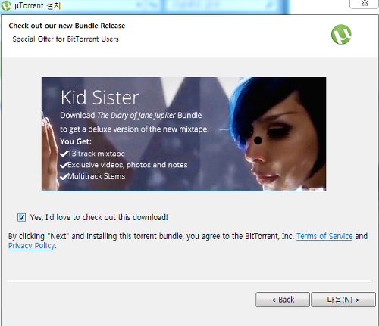Click 'Special Offer for BitTorrent Users' text
The image size is (379, 326).
66,39
